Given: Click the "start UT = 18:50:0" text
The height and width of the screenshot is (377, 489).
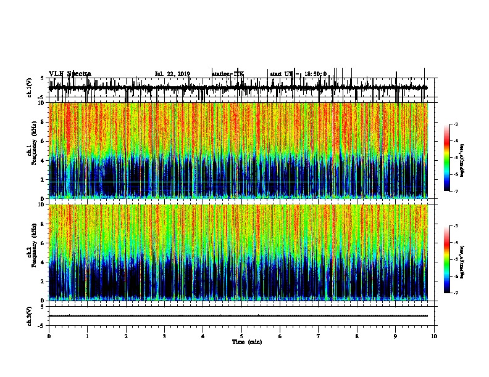Looking at the screenshot, I should tap(298, 74).
